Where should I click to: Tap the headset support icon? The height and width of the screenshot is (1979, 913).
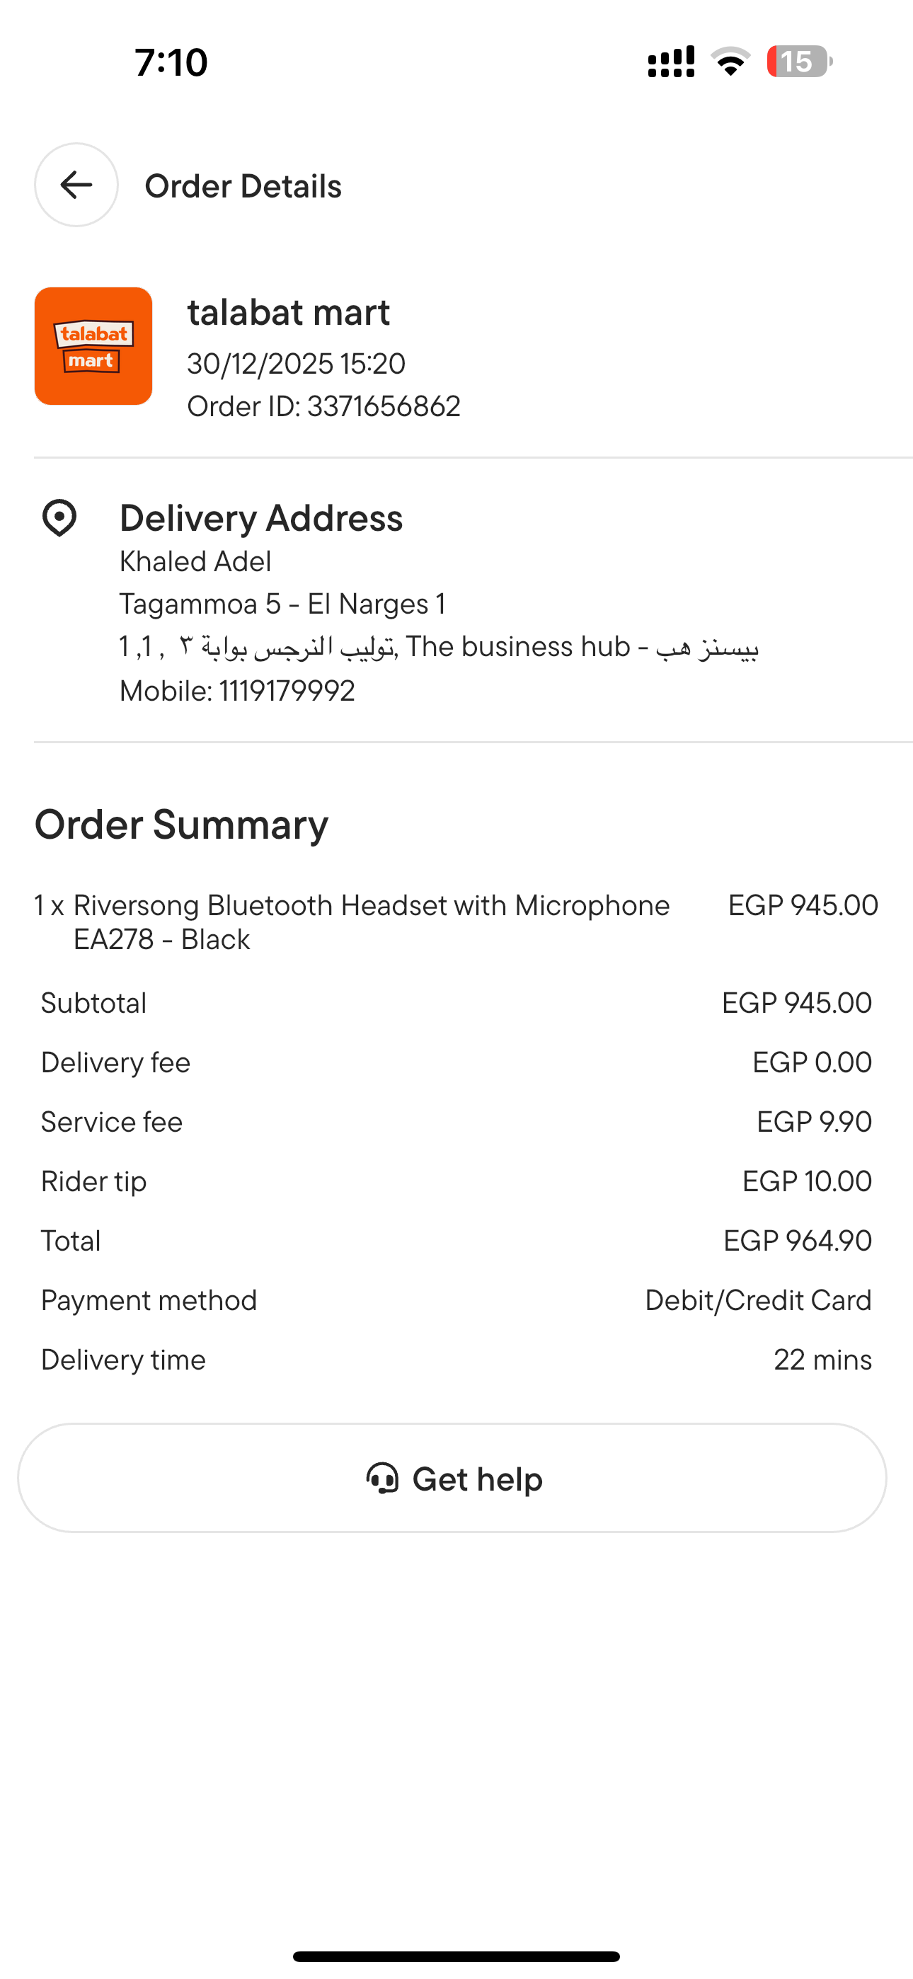[382, 1478]
